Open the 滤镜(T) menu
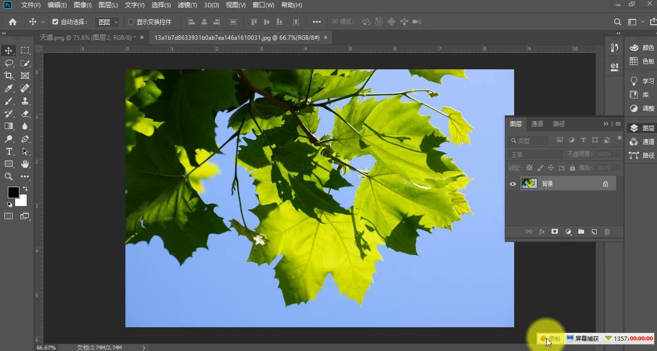 pos(187,5)
